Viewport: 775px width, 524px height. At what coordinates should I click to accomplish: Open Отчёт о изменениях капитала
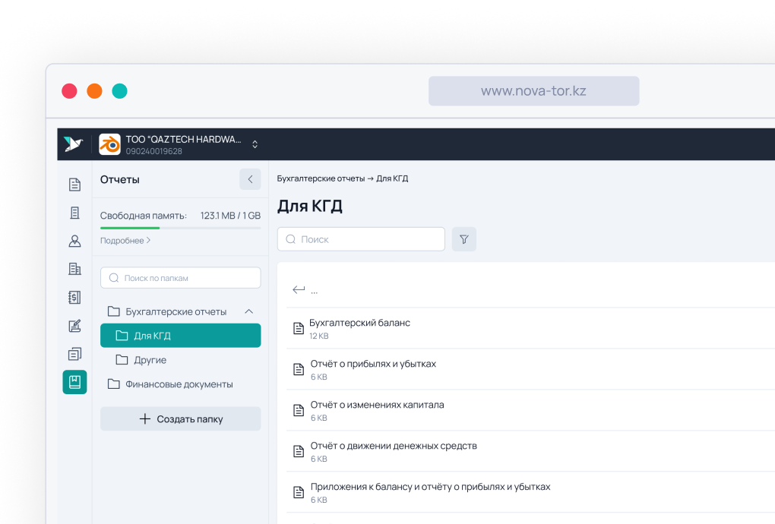[531, 410]
